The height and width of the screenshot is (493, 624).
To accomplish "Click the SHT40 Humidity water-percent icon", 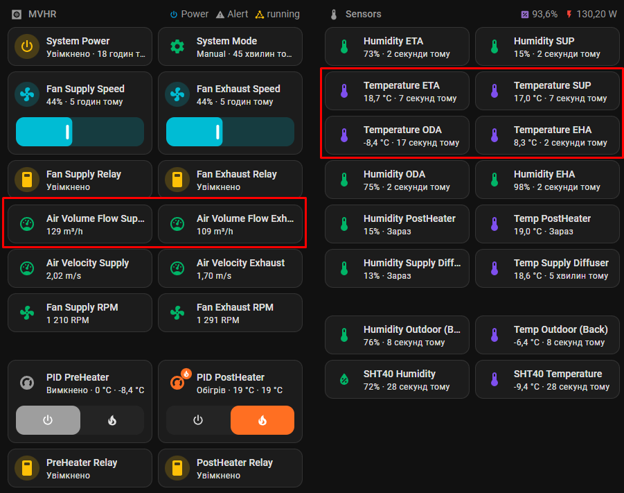I will click(344, 379).
